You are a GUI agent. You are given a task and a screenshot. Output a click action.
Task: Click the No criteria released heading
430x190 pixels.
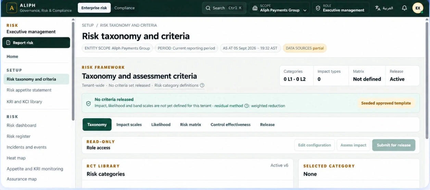114,100
